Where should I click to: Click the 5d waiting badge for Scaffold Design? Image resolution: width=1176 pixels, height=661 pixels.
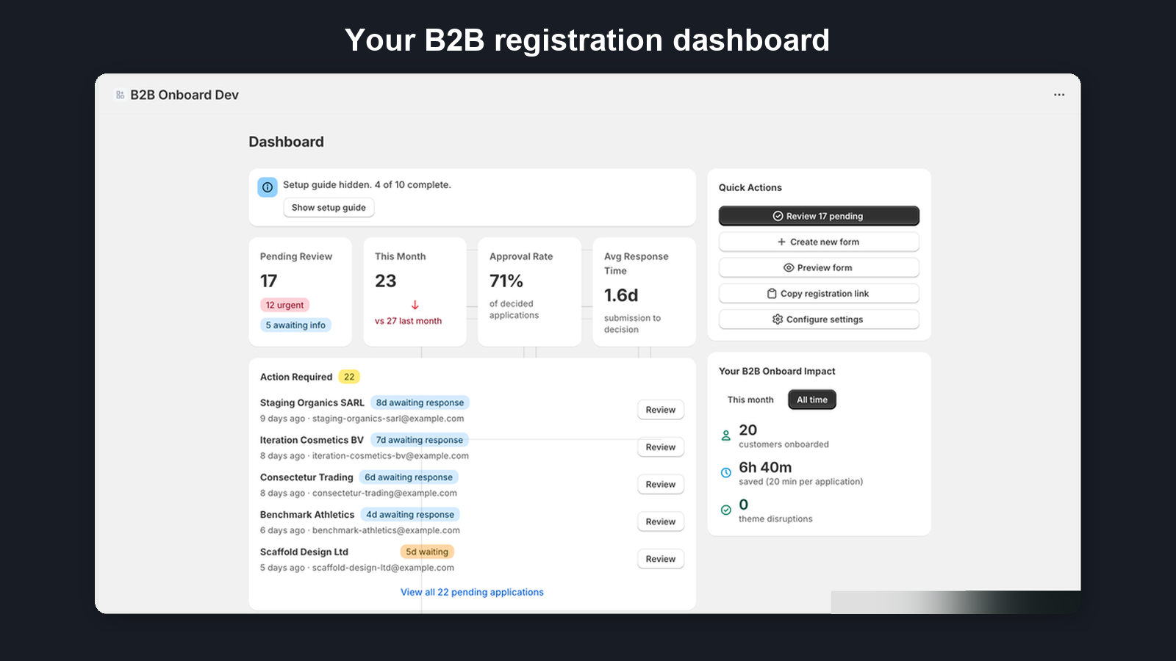(426, 552)
